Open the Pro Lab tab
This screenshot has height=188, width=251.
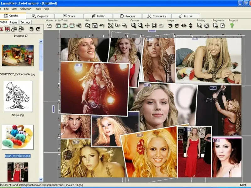(x=186, y=16)
